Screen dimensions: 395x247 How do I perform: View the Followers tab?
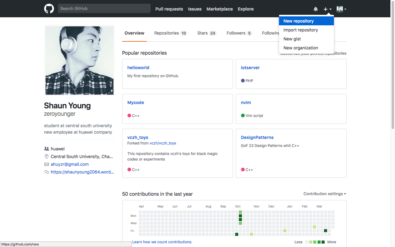[239, 33]
